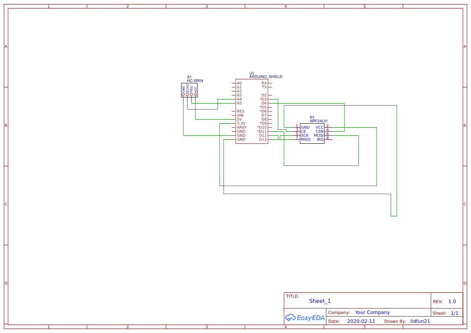This screenshot has width=471, height=333.
Task: Click the lidfun21 author name
Action: pos(420,321)
